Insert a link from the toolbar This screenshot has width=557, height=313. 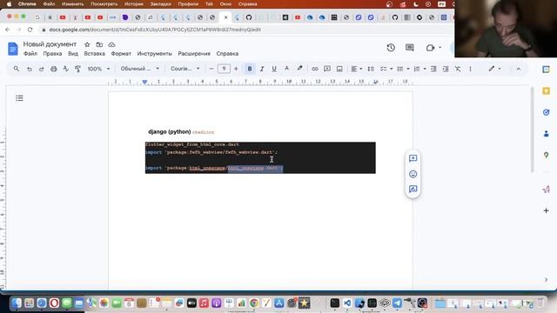pyautogui.click(x=315, y=69)
